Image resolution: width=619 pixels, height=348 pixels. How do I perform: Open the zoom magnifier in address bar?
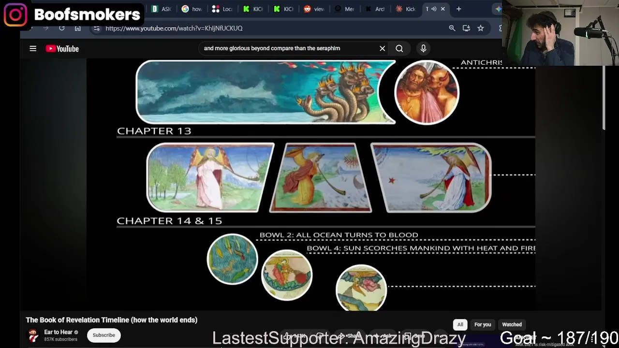[452, 28]
